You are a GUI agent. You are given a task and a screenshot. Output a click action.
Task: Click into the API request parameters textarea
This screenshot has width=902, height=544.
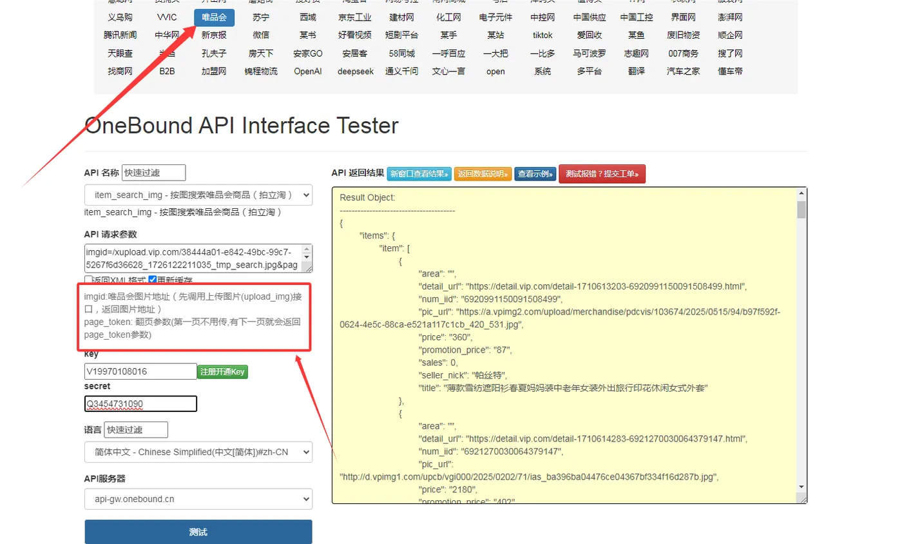pyautogui.click(x=198, y=258)
